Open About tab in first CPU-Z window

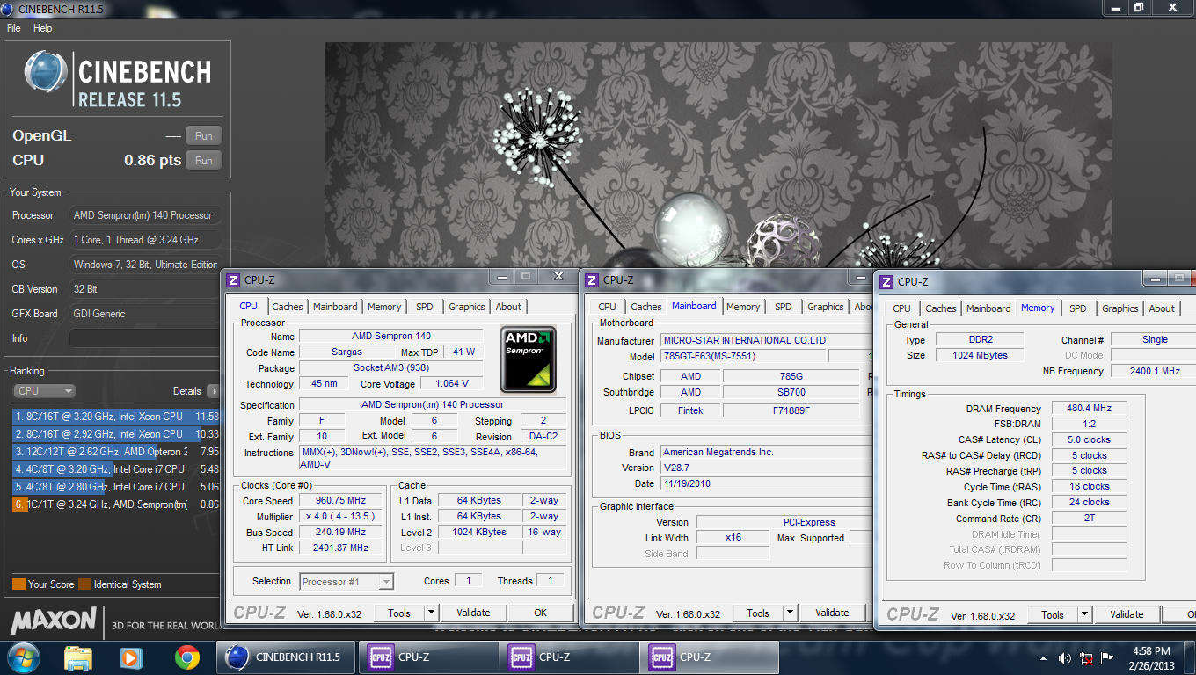(x=508, y=307)
